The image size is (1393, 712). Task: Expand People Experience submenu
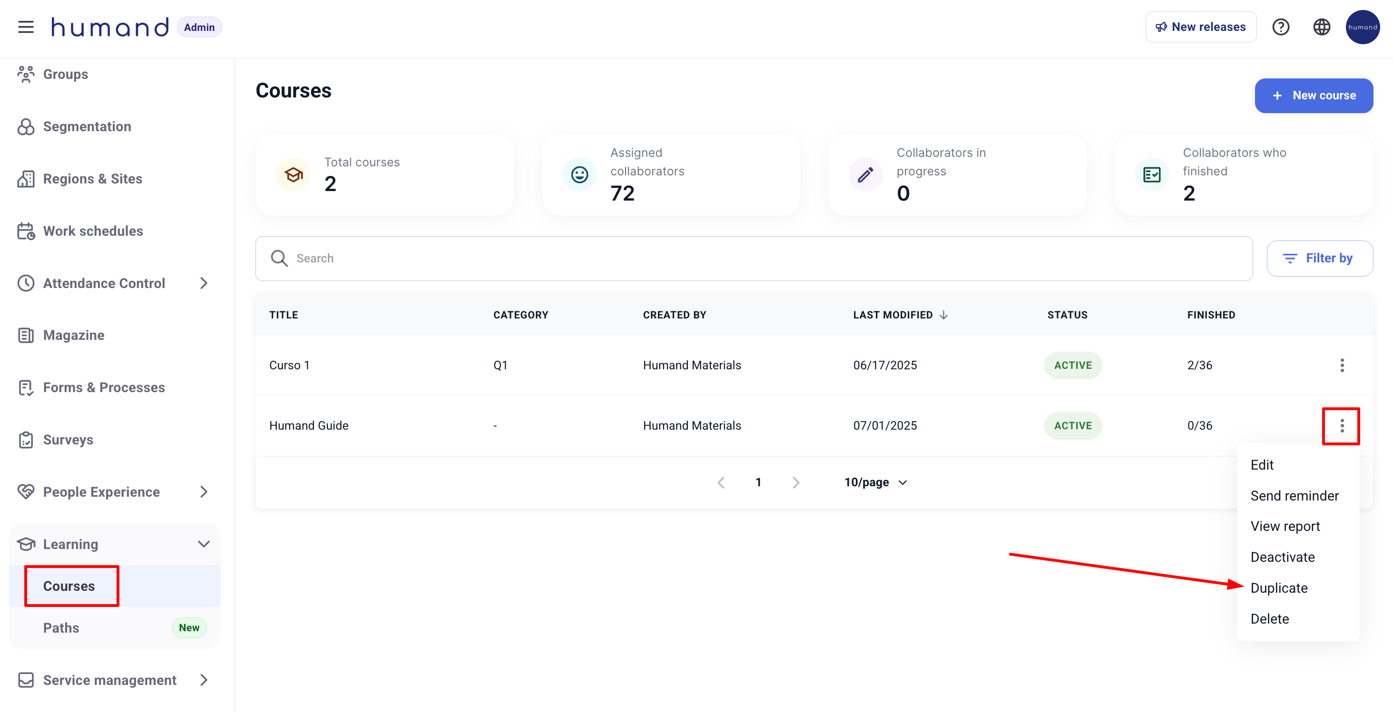203,491
